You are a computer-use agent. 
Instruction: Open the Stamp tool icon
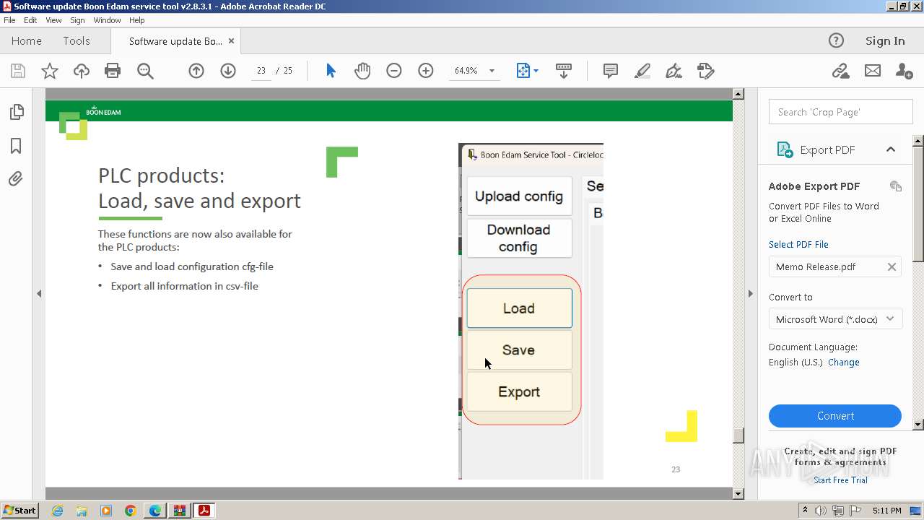coord(706,71)
